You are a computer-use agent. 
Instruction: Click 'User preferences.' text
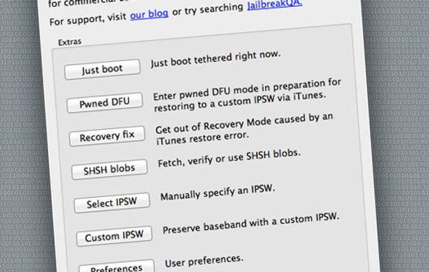point(204,261)
